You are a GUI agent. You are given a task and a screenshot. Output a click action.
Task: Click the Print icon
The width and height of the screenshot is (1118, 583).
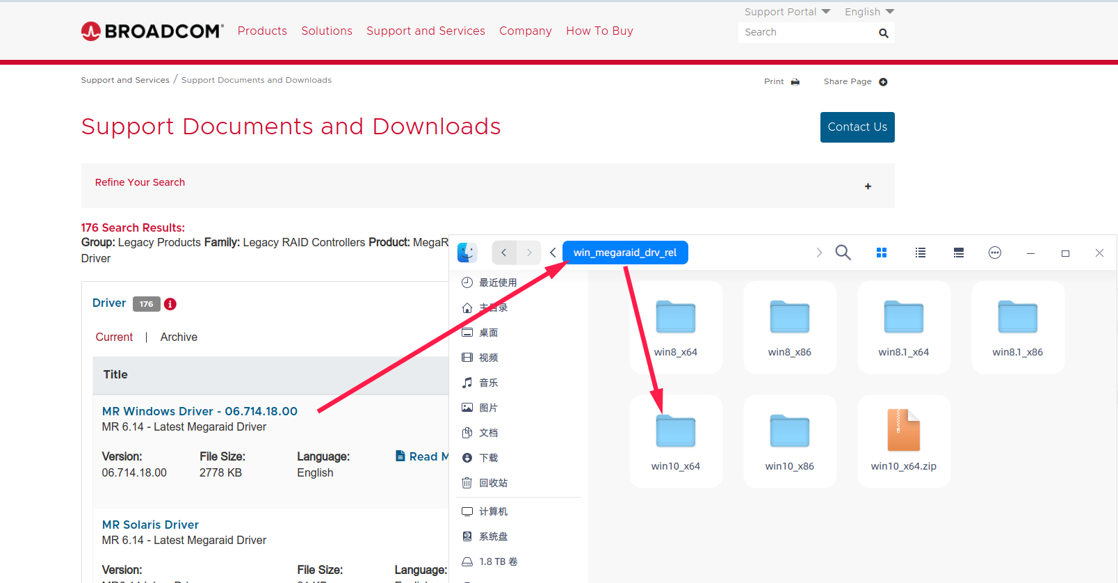tap(795, 82)
